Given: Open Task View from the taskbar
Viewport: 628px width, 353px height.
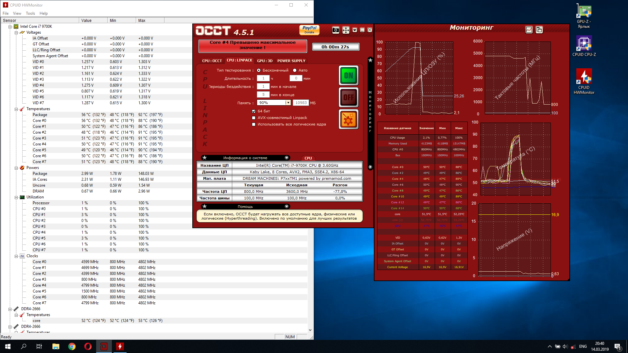Looking at the screenshot, I should pyautogui.click(x=39, y=346).
